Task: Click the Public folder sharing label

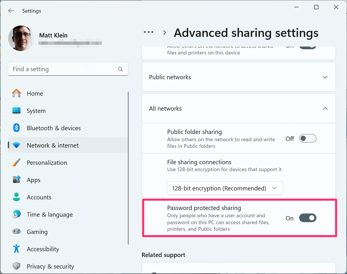Action: click(x=195, y=132)
